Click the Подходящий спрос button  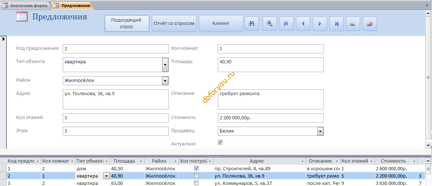127,23
